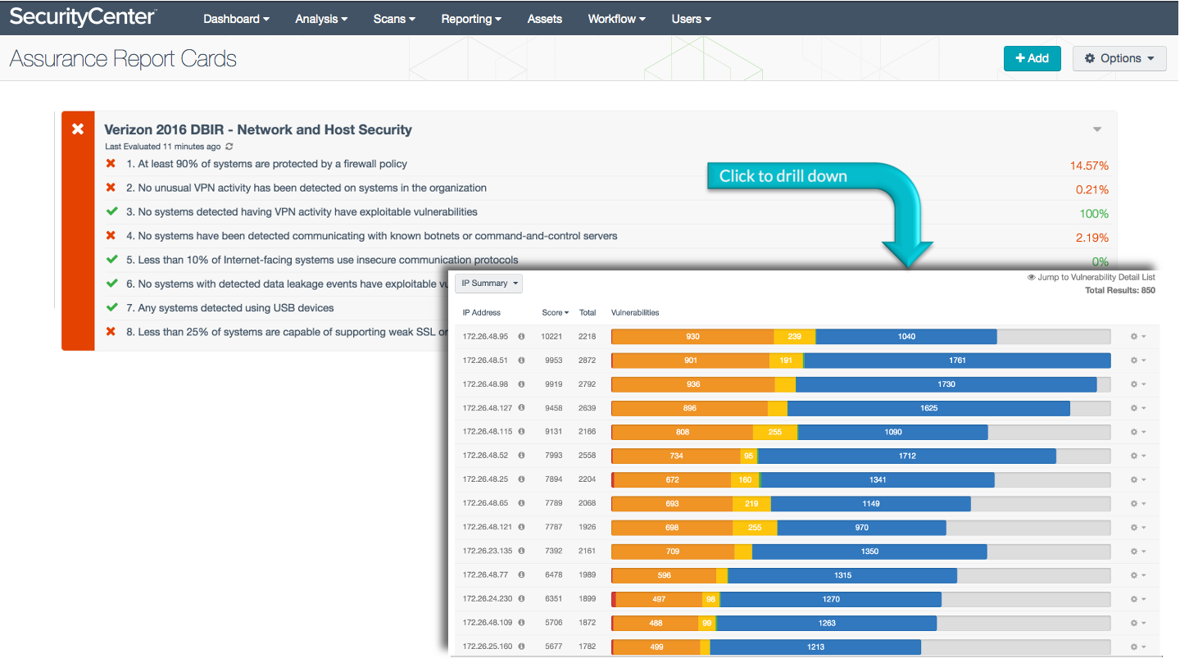1180x672 pixels.
Task: Open the IP Summary dropdown
Action: click(488, 284)
